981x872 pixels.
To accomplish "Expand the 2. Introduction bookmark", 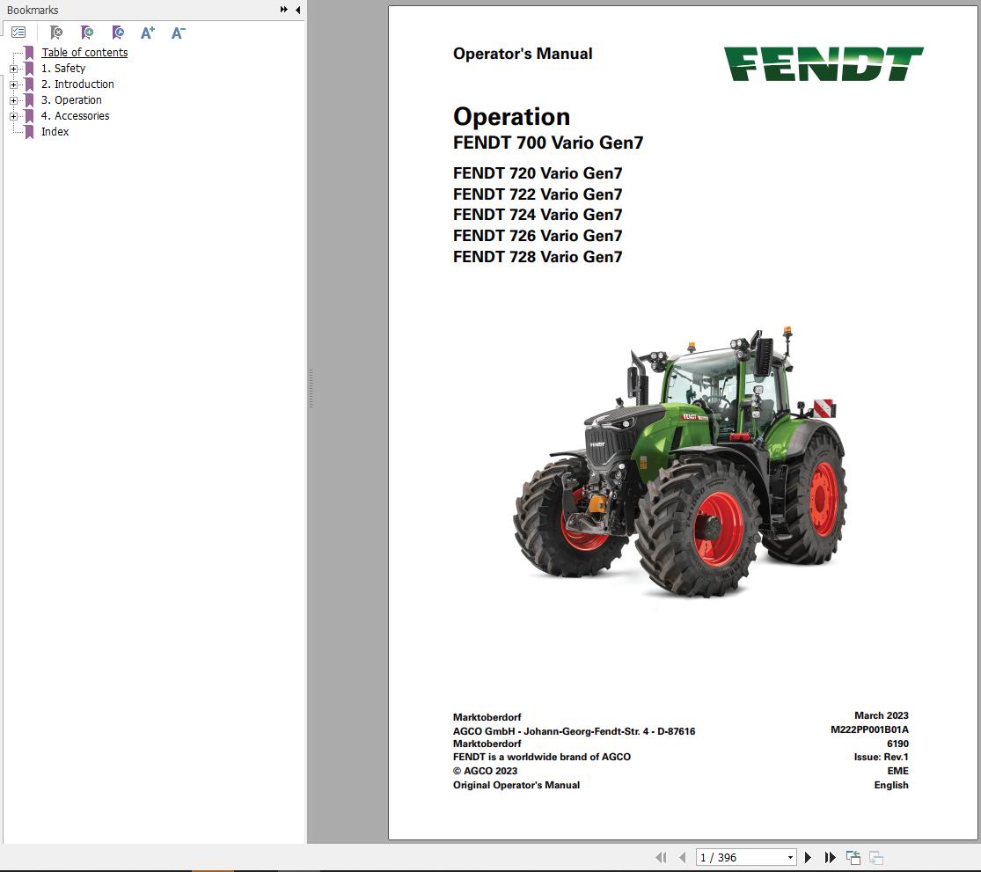I will click(x=14, y=84).
